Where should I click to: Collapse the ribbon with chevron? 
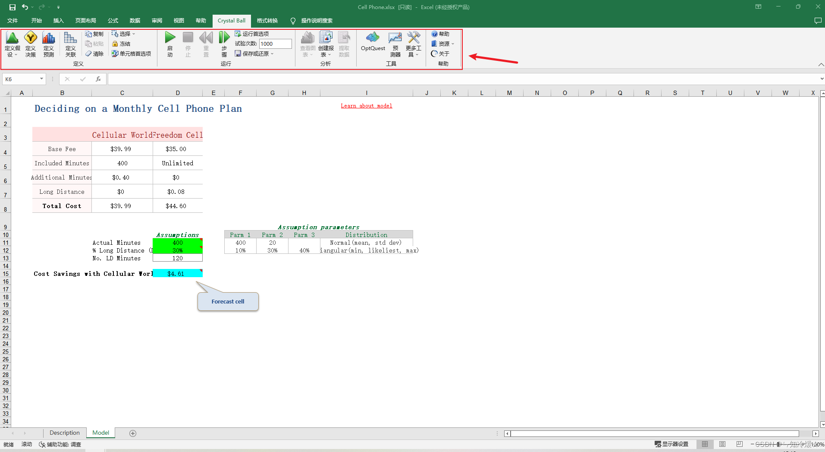click(821, 64)
